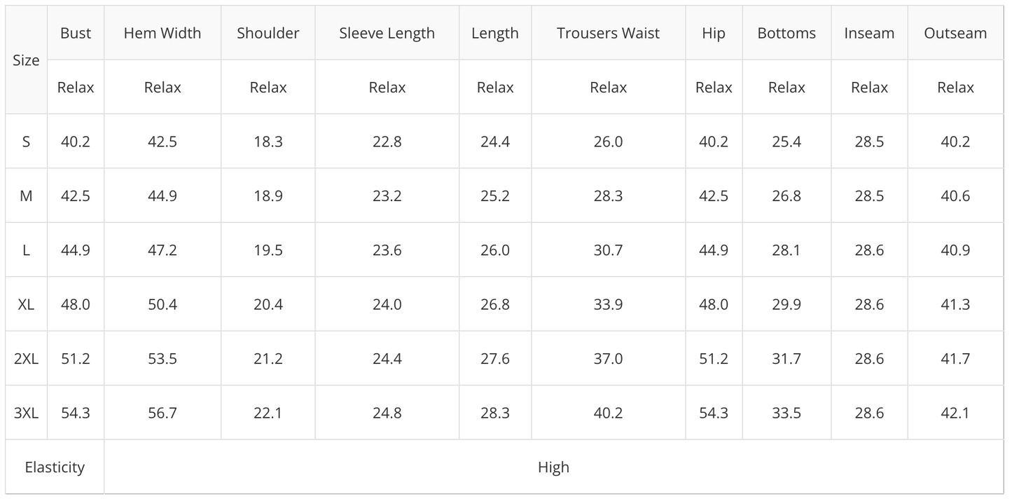
Task: Click the Size header cell
Action: 26,60
